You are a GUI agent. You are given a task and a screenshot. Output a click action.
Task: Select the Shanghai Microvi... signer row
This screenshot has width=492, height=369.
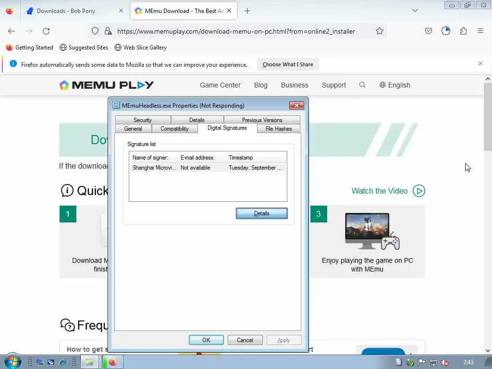click(x=208, y=168)
